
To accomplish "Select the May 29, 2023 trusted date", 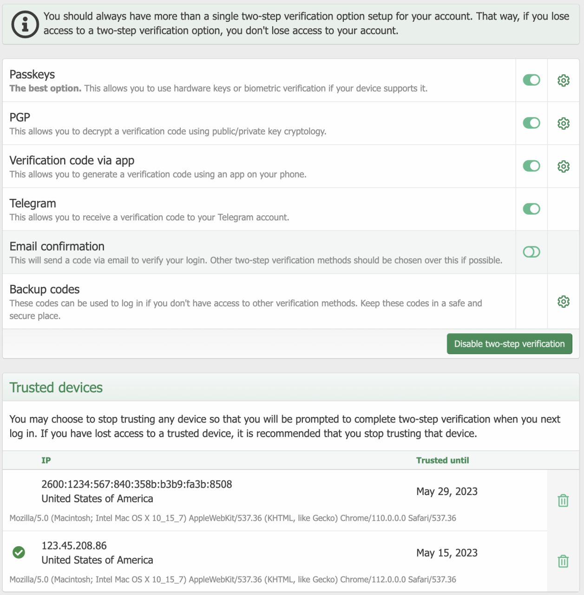I will tap(447, 492).
